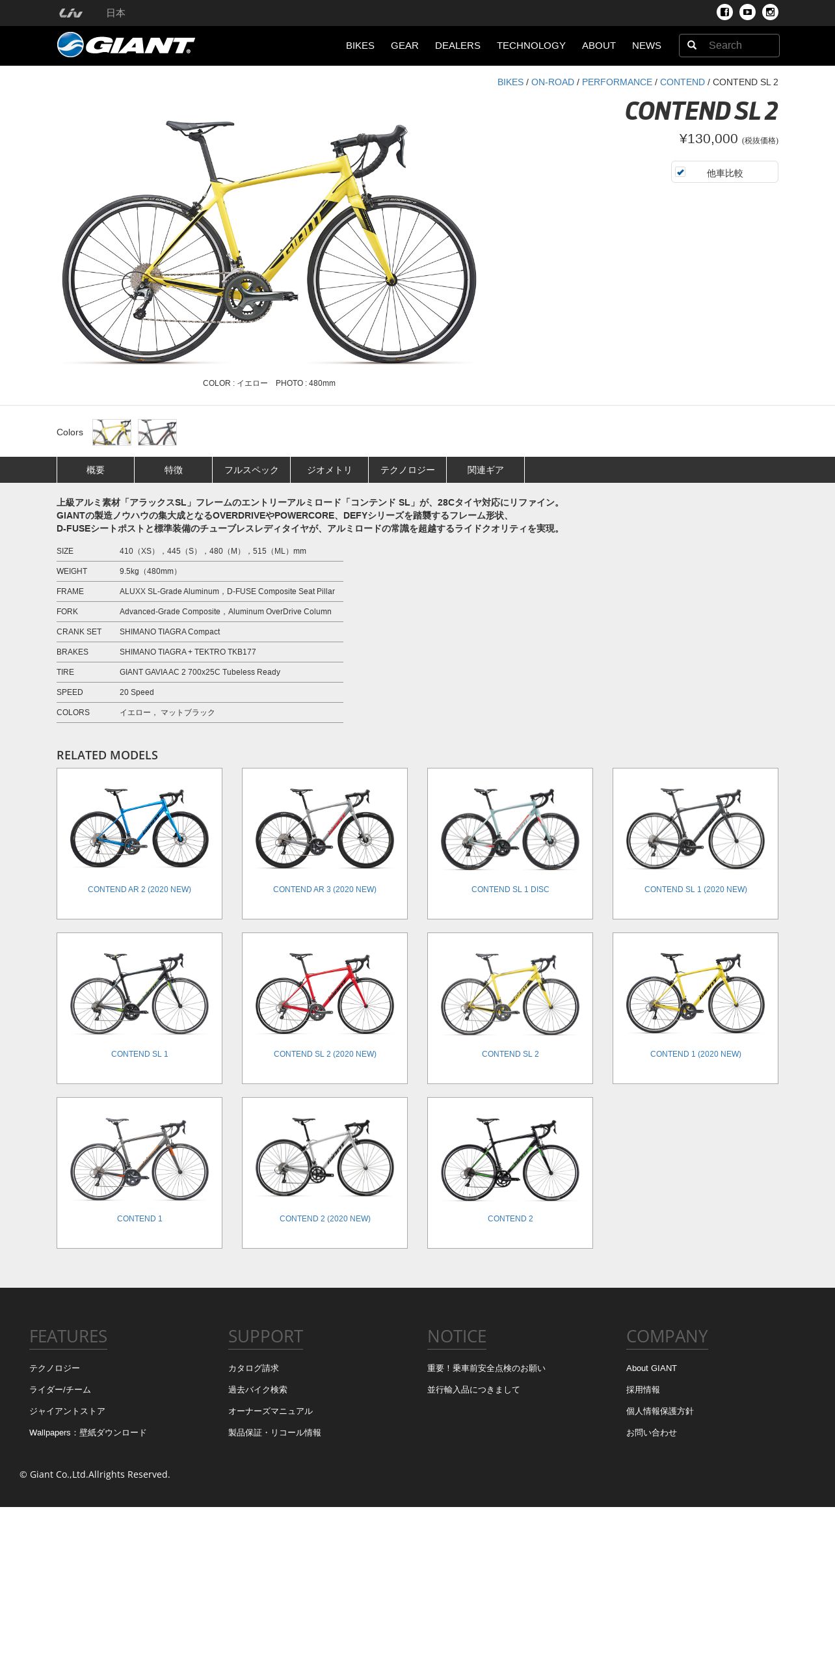The image size is (835, 1671).
Task: Go to CONTEND breadcrumb
Action: click(682, 82)
